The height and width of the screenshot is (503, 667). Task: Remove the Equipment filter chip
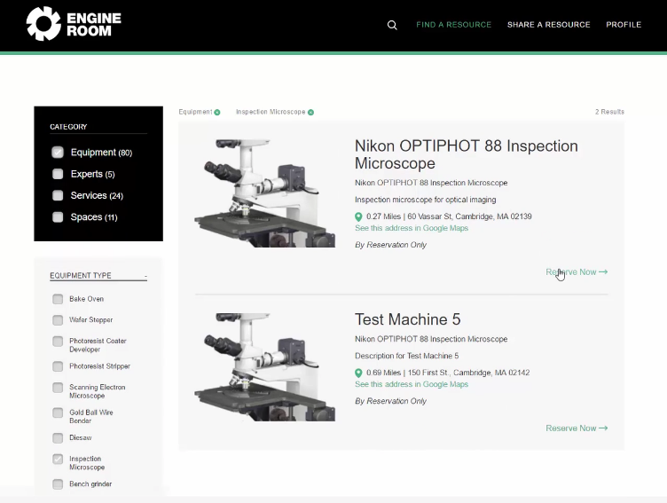point(217,113)
